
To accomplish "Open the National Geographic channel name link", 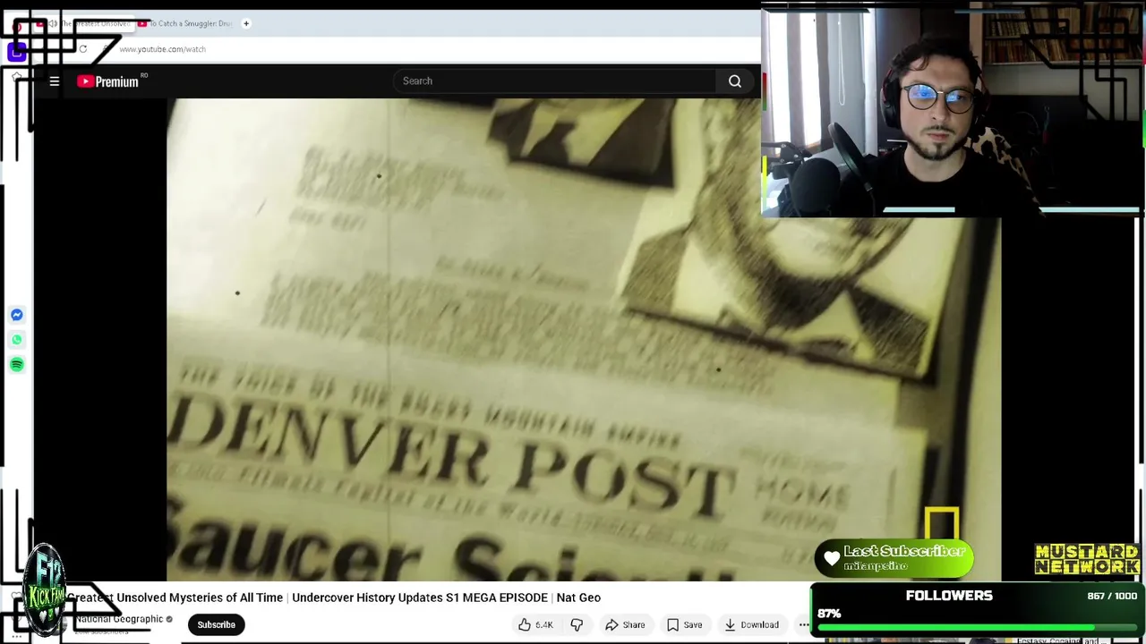I will pos(119,619).
